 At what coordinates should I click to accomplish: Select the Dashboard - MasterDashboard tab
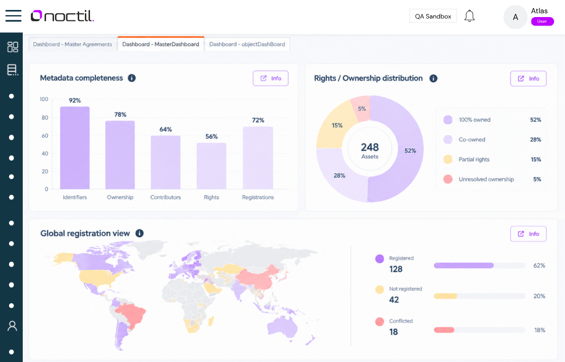click(161, 44)
